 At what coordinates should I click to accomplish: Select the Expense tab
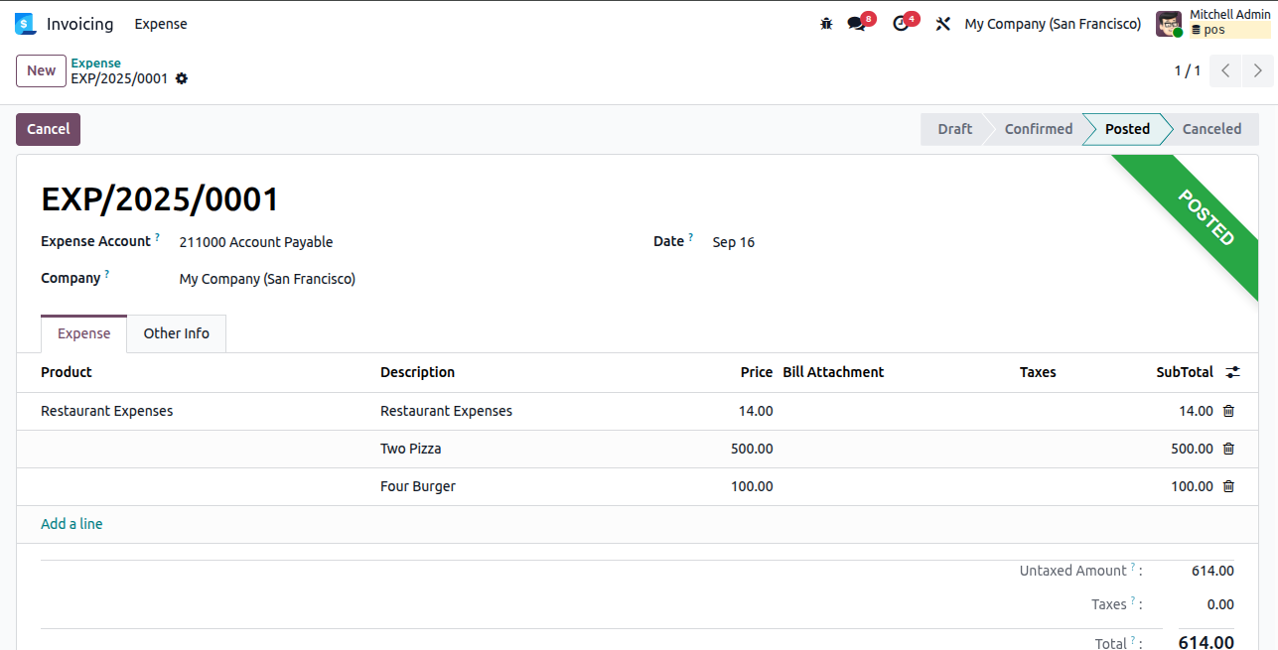pos(84,333)
